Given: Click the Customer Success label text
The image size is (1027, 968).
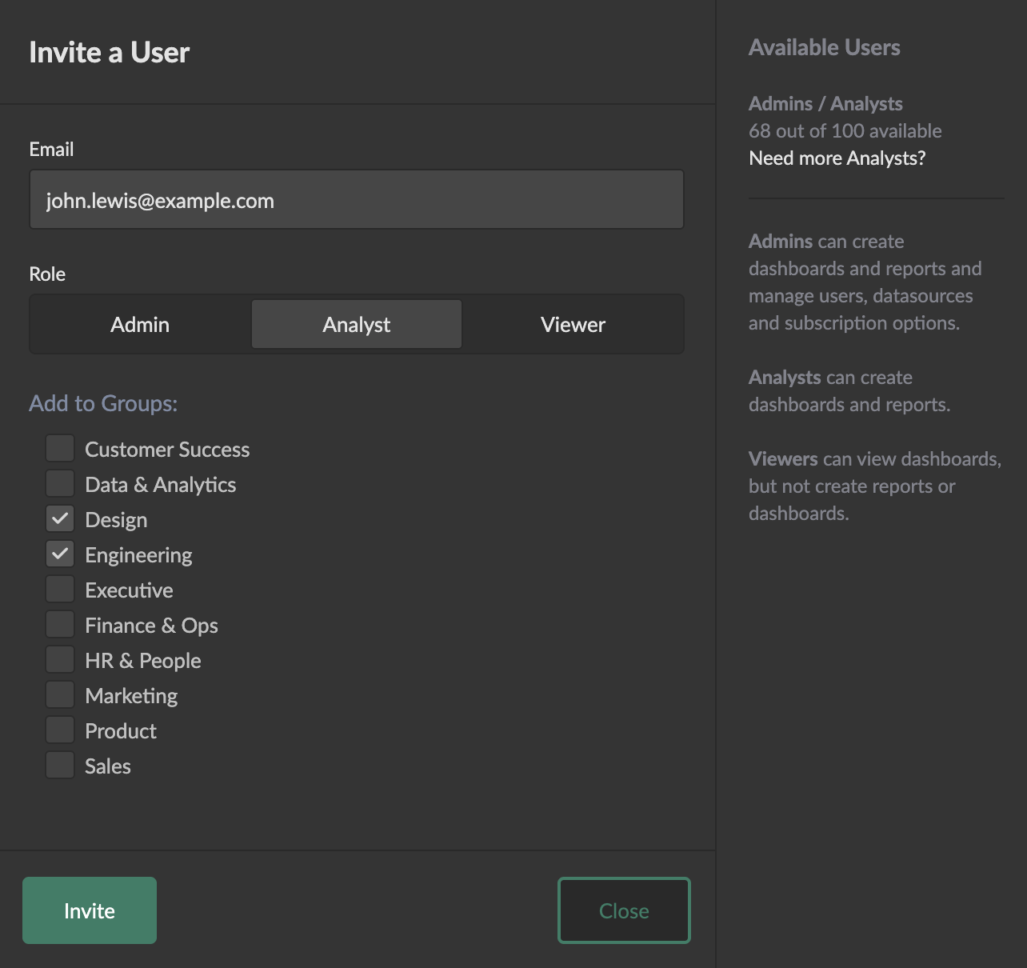Looking at the screenshot, I should (x=167, y=450).
